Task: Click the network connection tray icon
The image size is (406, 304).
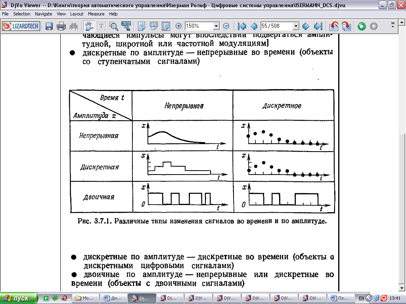Action: (376, 298)
